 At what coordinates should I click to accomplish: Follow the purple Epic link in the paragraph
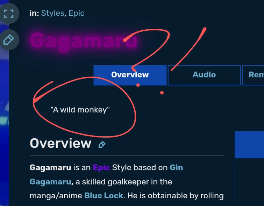click(101, 168)
